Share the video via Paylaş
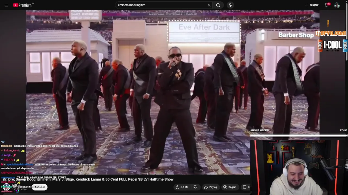Screen dimensions: 348x195 [210, 187]
